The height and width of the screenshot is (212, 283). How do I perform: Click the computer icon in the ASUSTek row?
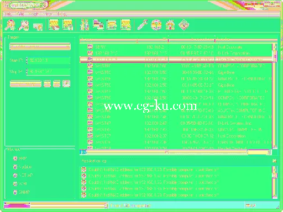point(90,110)
